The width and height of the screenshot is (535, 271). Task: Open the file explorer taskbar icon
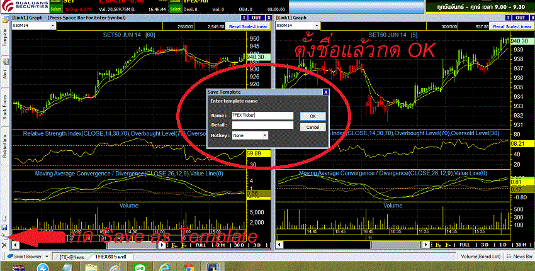tap(91, 268)
